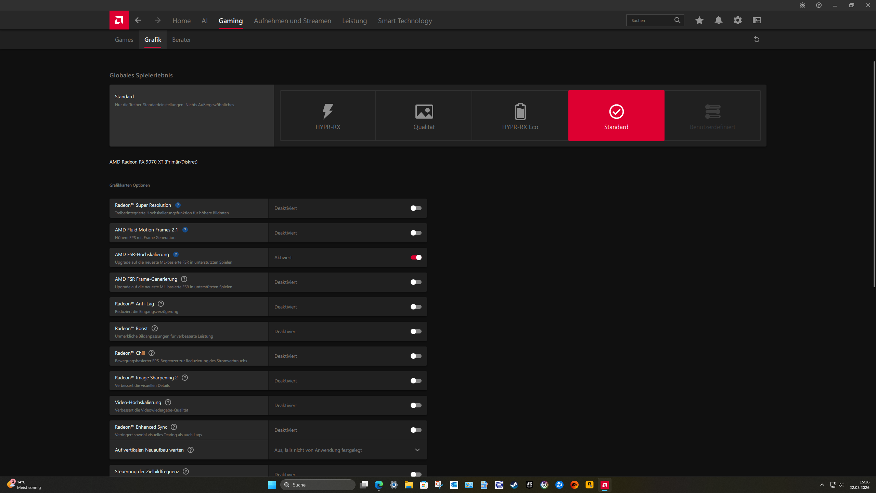The height and width of the screenshot is (493, 876).
Task: Open settings gear icon in the header
Action: 737,20
